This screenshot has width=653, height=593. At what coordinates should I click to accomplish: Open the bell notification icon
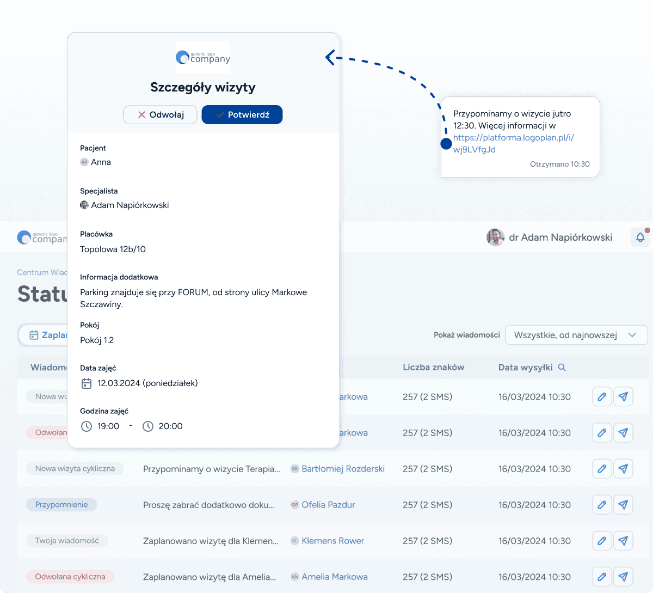coord(640,237)
